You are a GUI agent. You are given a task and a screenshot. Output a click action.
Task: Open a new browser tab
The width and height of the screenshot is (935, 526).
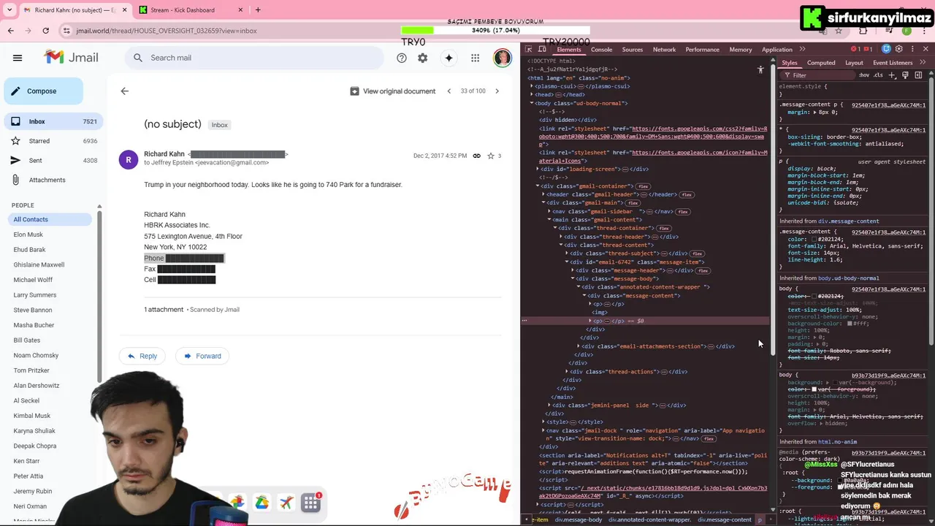point(258,10)
